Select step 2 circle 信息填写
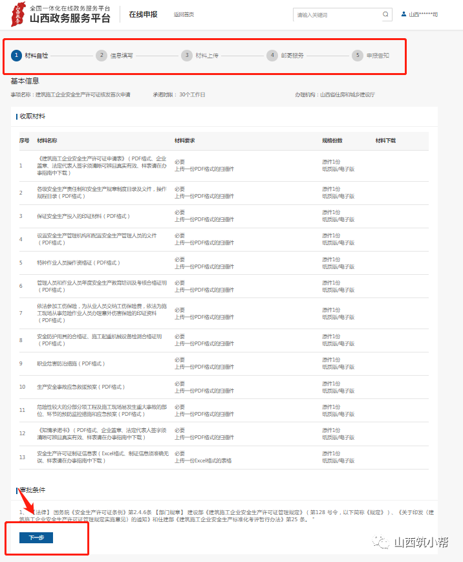Screen dimensions: 463x562 [102, 55]
